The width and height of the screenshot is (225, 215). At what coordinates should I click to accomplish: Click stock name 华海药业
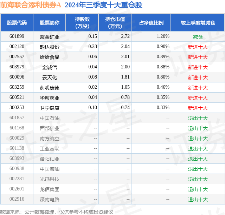tap(50, 98)
